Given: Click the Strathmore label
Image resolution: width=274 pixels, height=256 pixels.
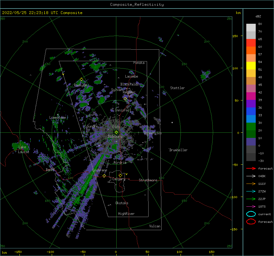Looking at the screenshot, I should tap(148, 180).
